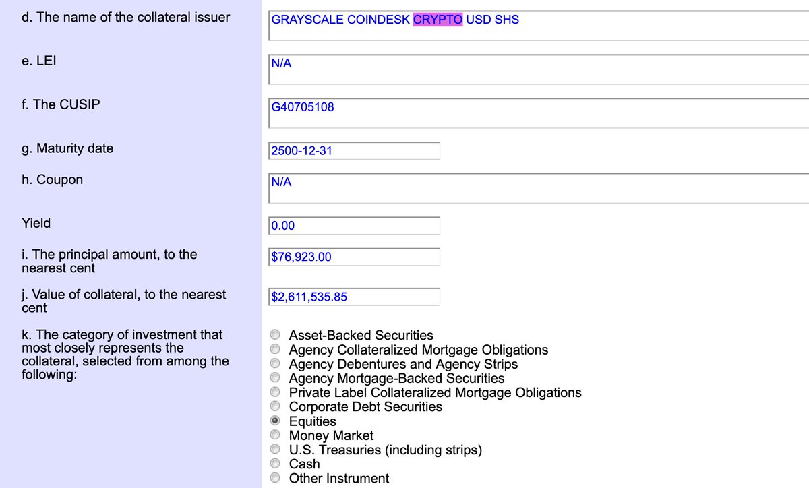
Task: Click the 'i. The principal amount' label
Action: 109,261
